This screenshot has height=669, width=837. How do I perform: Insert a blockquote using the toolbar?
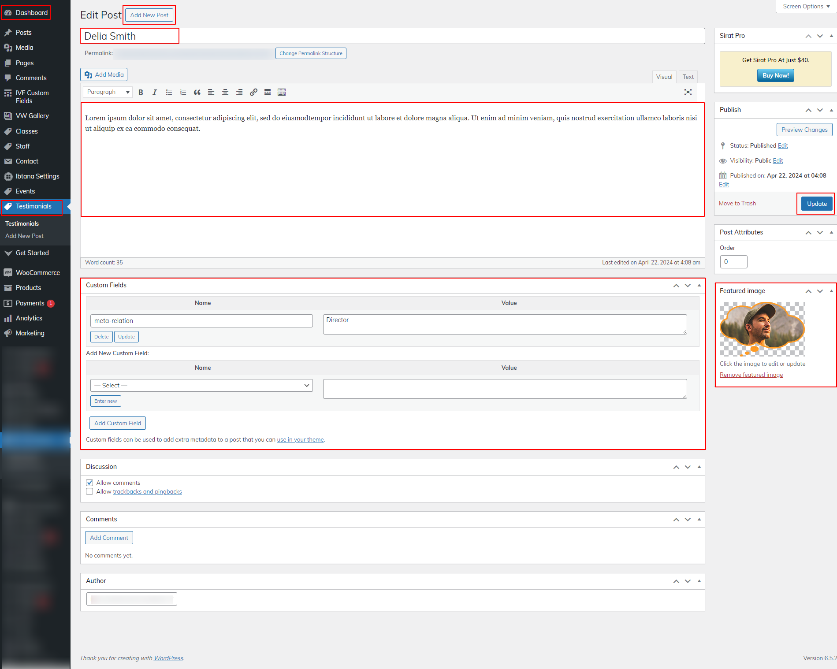tap(197, 92)
